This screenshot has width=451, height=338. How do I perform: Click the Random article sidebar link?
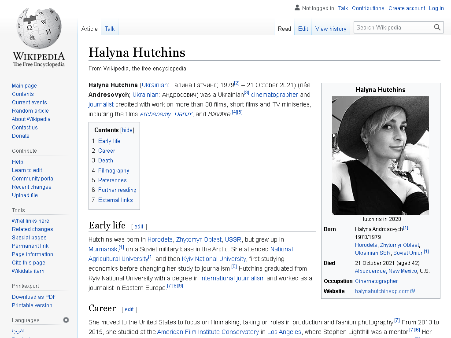(30, 110)
